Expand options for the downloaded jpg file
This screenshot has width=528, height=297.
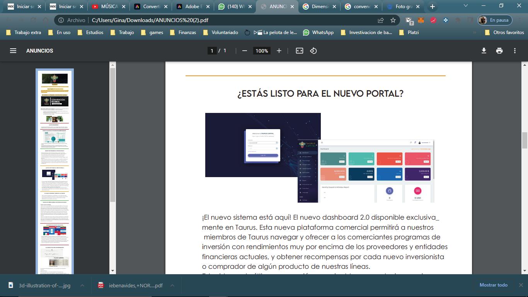click(82, 285)
